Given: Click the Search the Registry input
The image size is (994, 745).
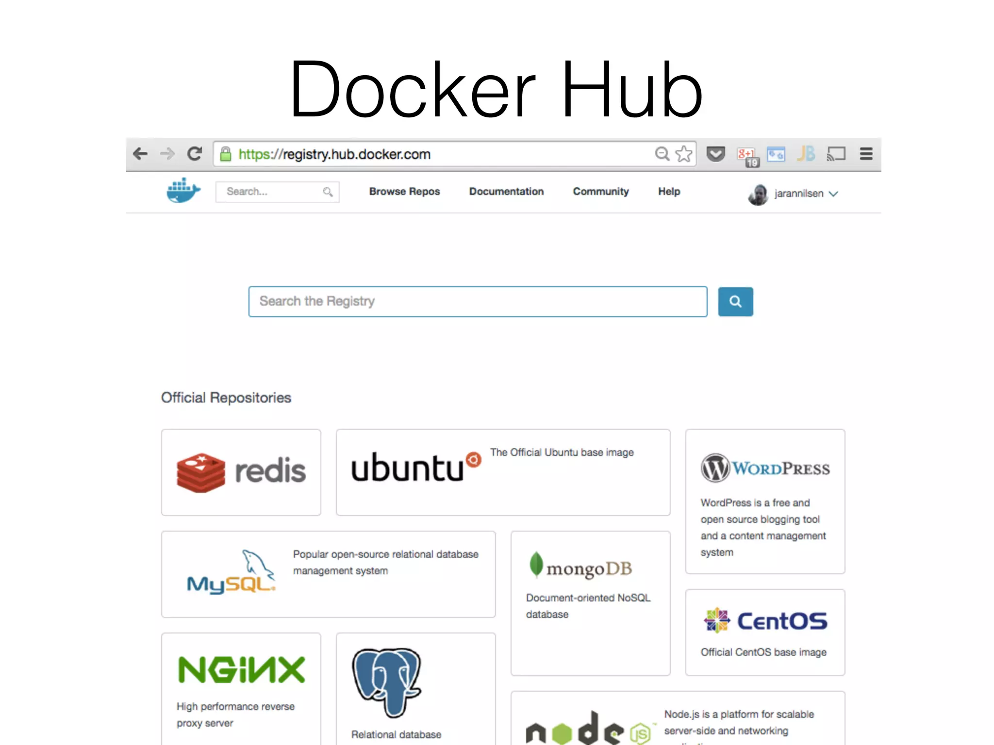Looking at the screenshot, I should (x=478, y=302).
